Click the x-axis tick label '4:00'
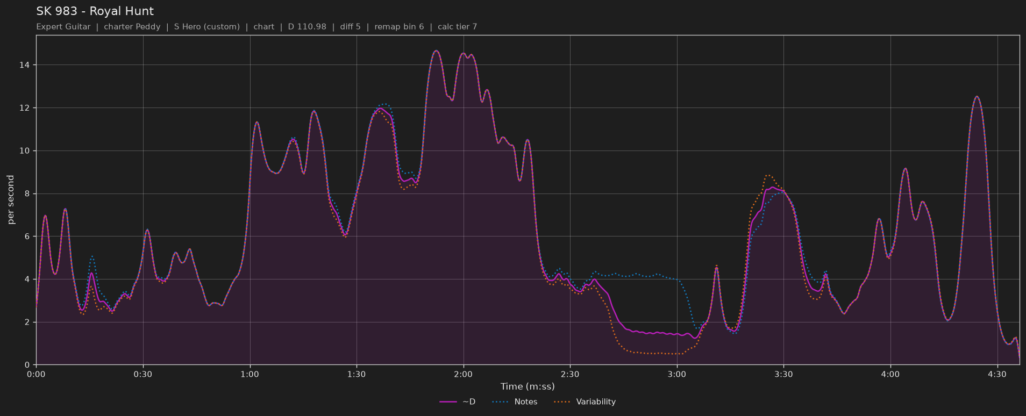Image resolution: width=1026 pixels, height=416 pixels. coord(890,375)
